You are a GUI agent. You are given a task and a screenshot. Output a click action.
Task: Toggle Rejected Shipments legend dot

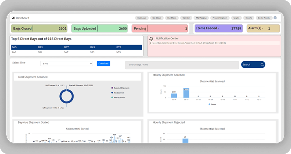pyautogui.click(x=112, y=88)
